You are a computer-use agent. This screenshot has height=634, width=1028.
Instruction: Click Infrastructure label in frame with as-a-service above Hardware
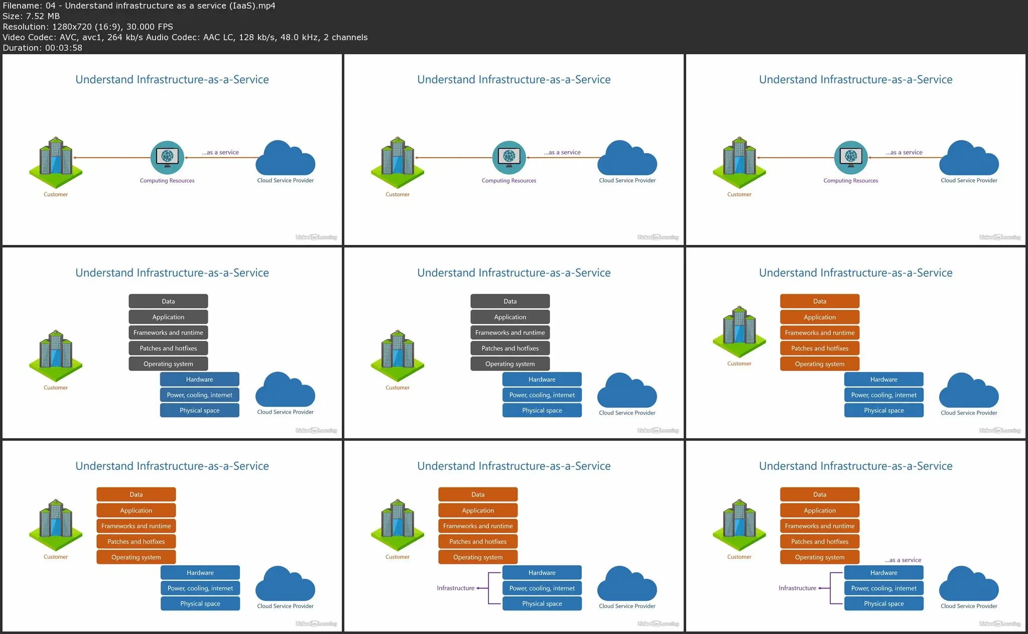point(797,588)
